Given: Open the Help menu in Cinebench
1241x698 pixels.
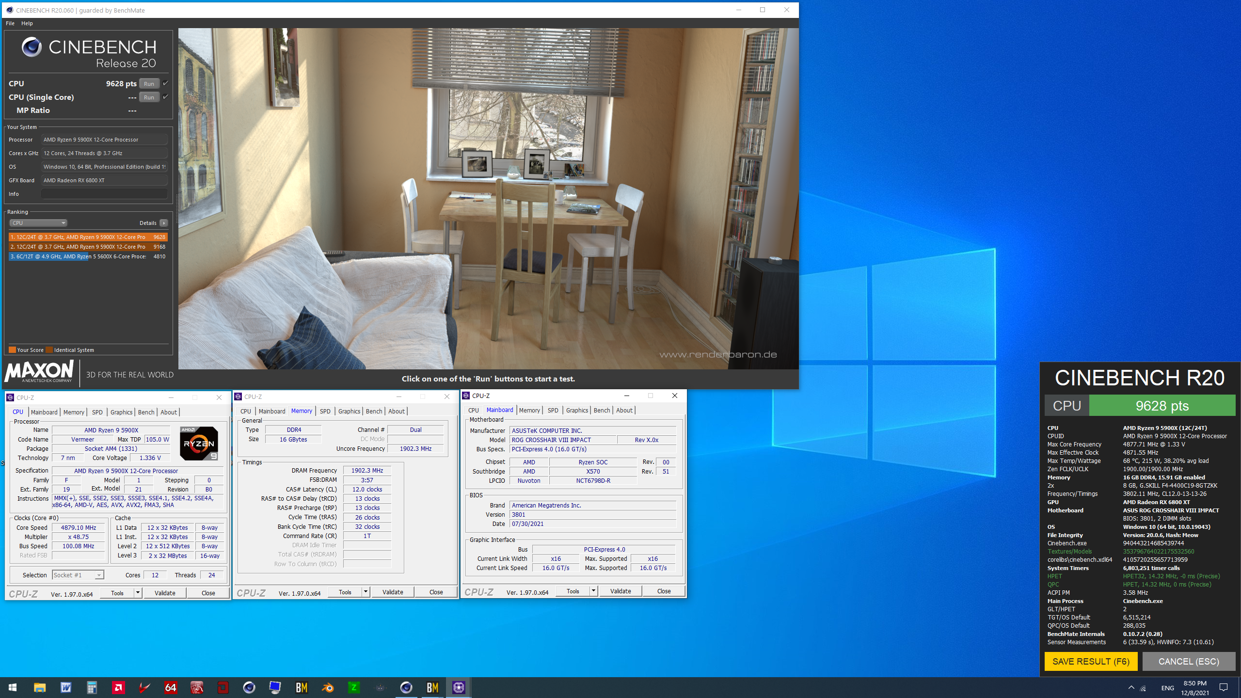Looking at the screenshot, I should pyautogui.click(x=27, y=23).
